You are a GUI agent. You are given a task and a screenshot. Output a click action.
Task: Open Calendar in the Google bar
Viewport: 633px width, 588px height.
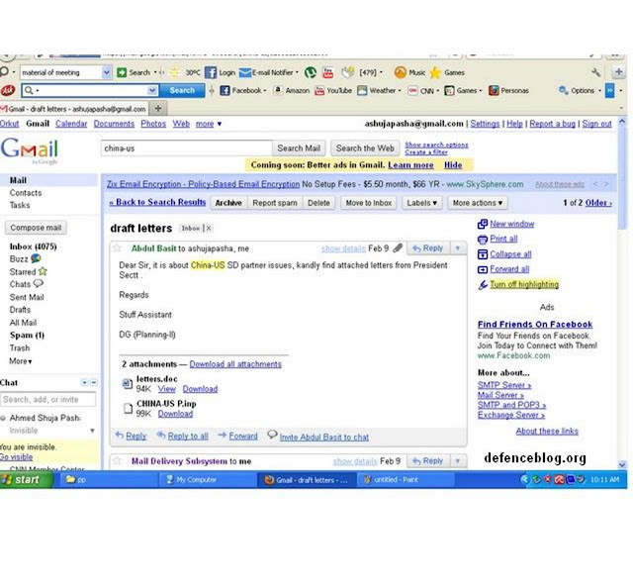point(71,124)
